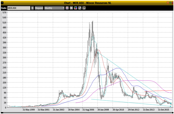This screenshot has height=114, width=174.
Task: Expand the Monthly interval dropdown
Action: pos(54,8)
